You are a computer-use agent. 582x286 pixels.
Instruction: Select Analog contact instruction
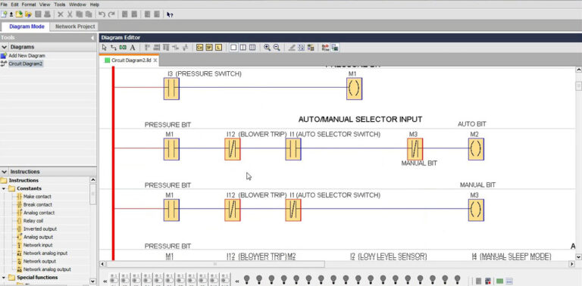(39, 213)
